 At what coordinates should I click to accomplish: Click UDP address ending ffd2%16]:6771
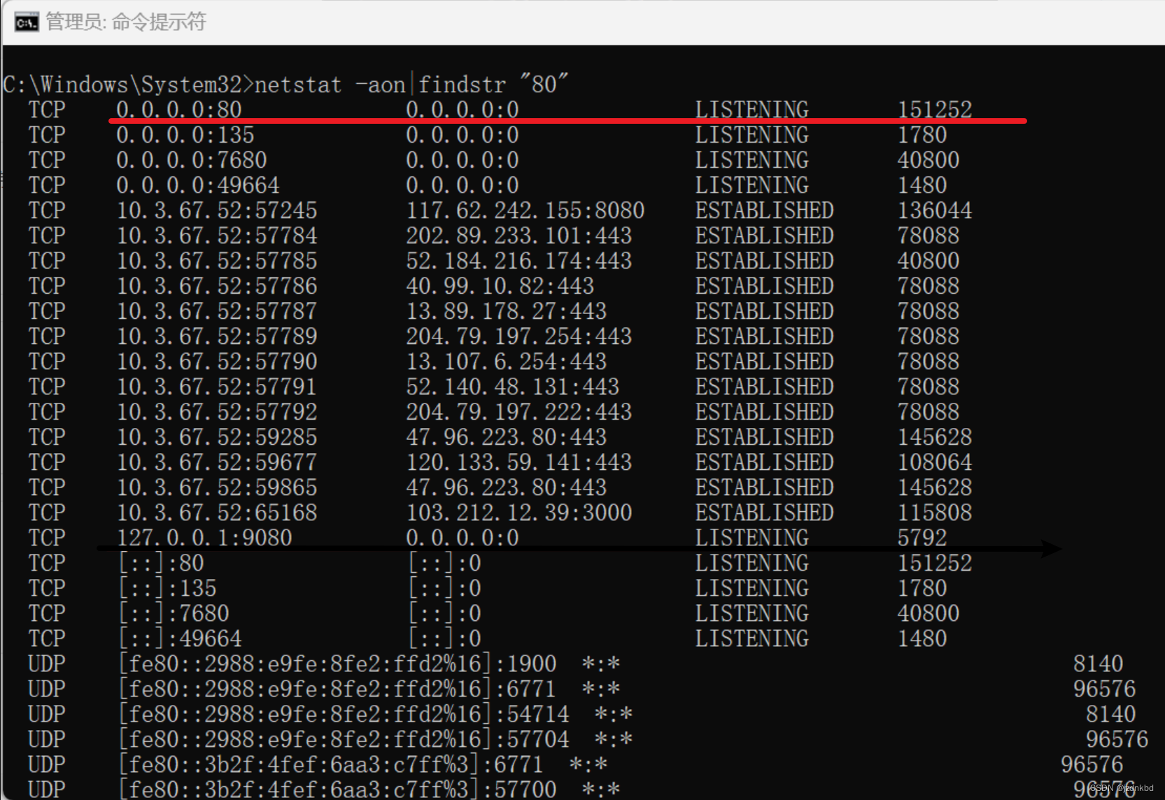tap(338, 689)
